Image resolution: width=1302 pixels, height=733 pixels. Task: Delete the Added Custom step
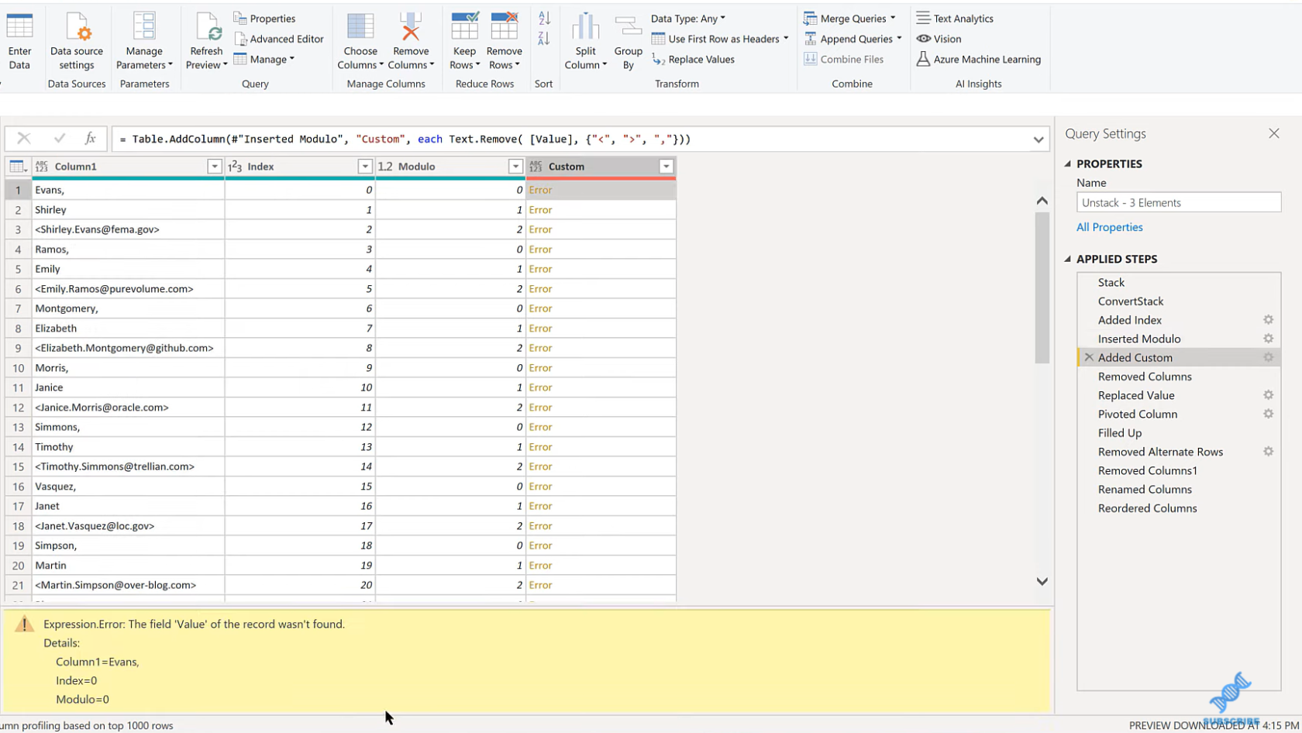coord(1089,358)
